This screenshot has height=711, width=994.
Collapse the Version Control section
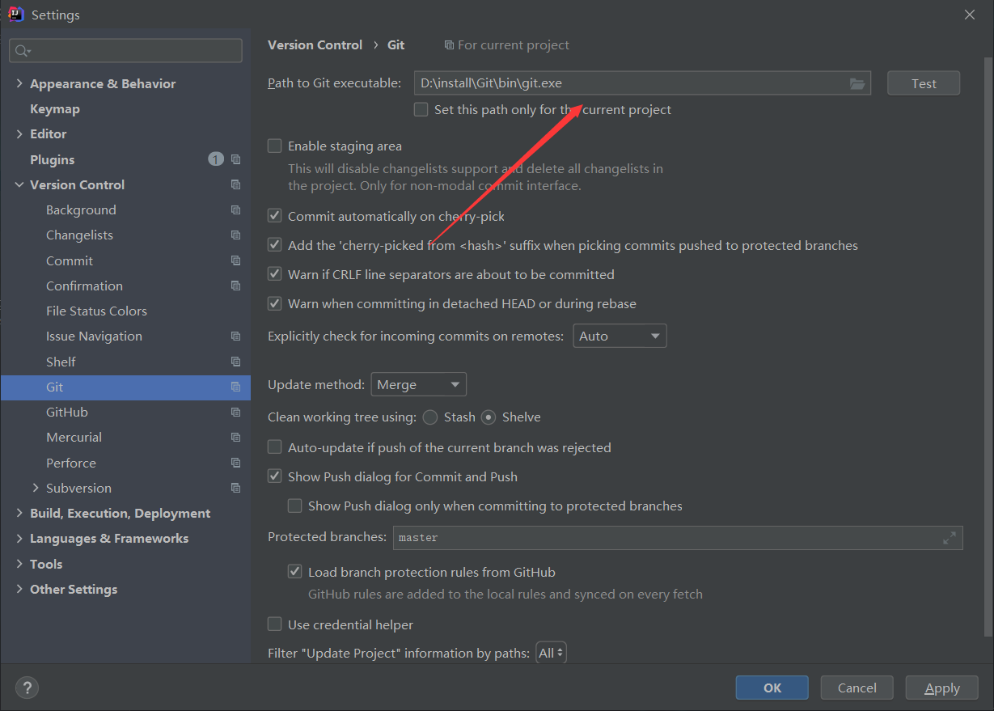coord(19,184)
